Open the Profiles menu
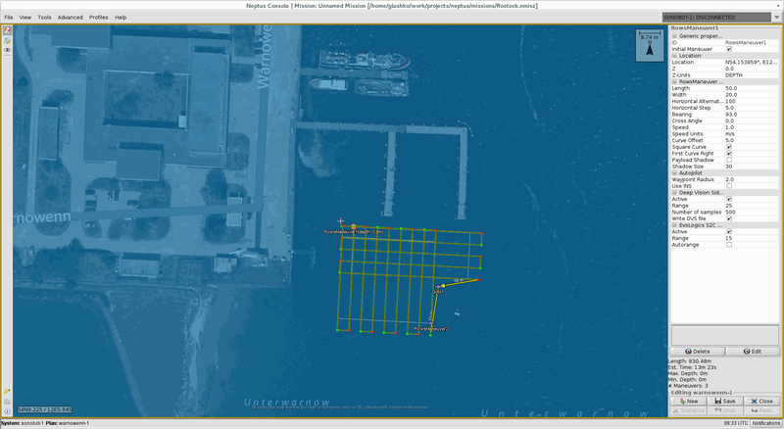The image size is (784, 429). click(98, 17)
